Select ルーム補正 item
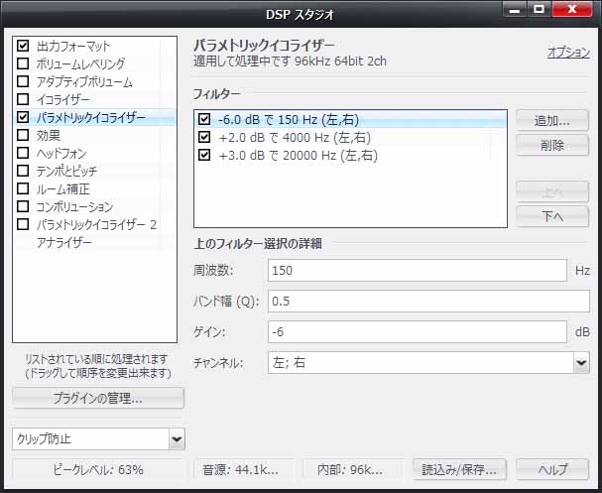Viewport: 602px width, 493px height. pyautogui.click(x=62, y=188)
